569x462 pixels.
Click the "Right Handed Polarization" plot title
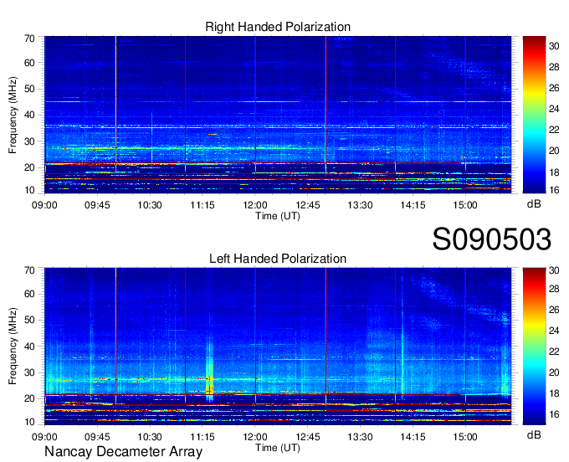(278, 27)
